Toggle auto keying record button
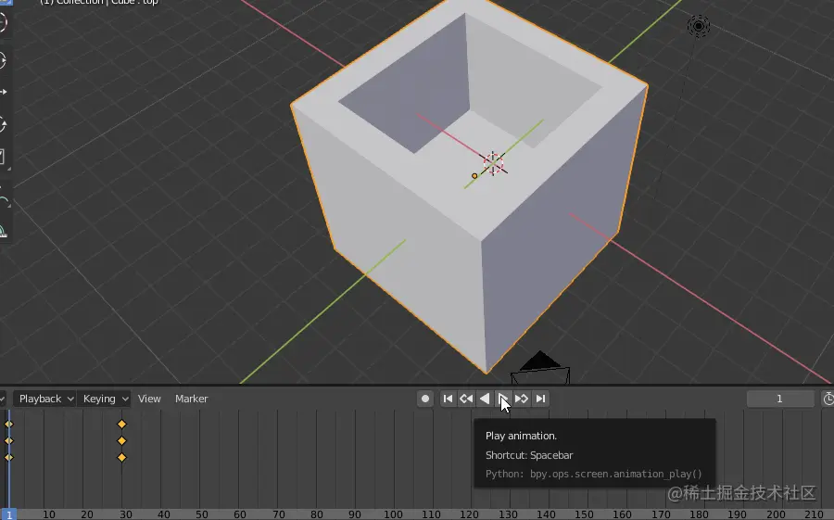 pyautogui.click(x=425, y=399)
